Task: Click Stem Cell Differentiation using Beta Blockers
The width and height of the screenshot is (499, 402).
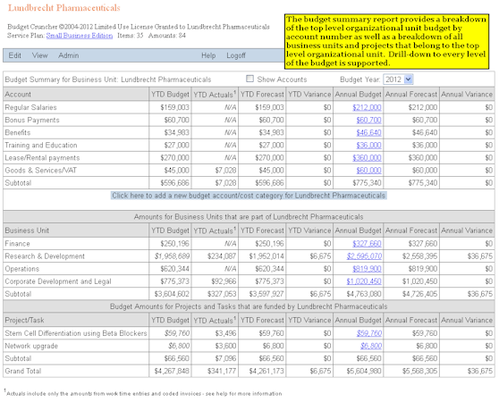Action: (76, 333)
